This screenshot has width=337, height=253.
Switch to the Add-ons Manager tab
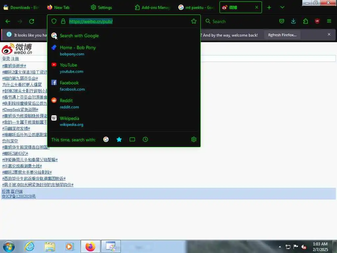[153, 8]
